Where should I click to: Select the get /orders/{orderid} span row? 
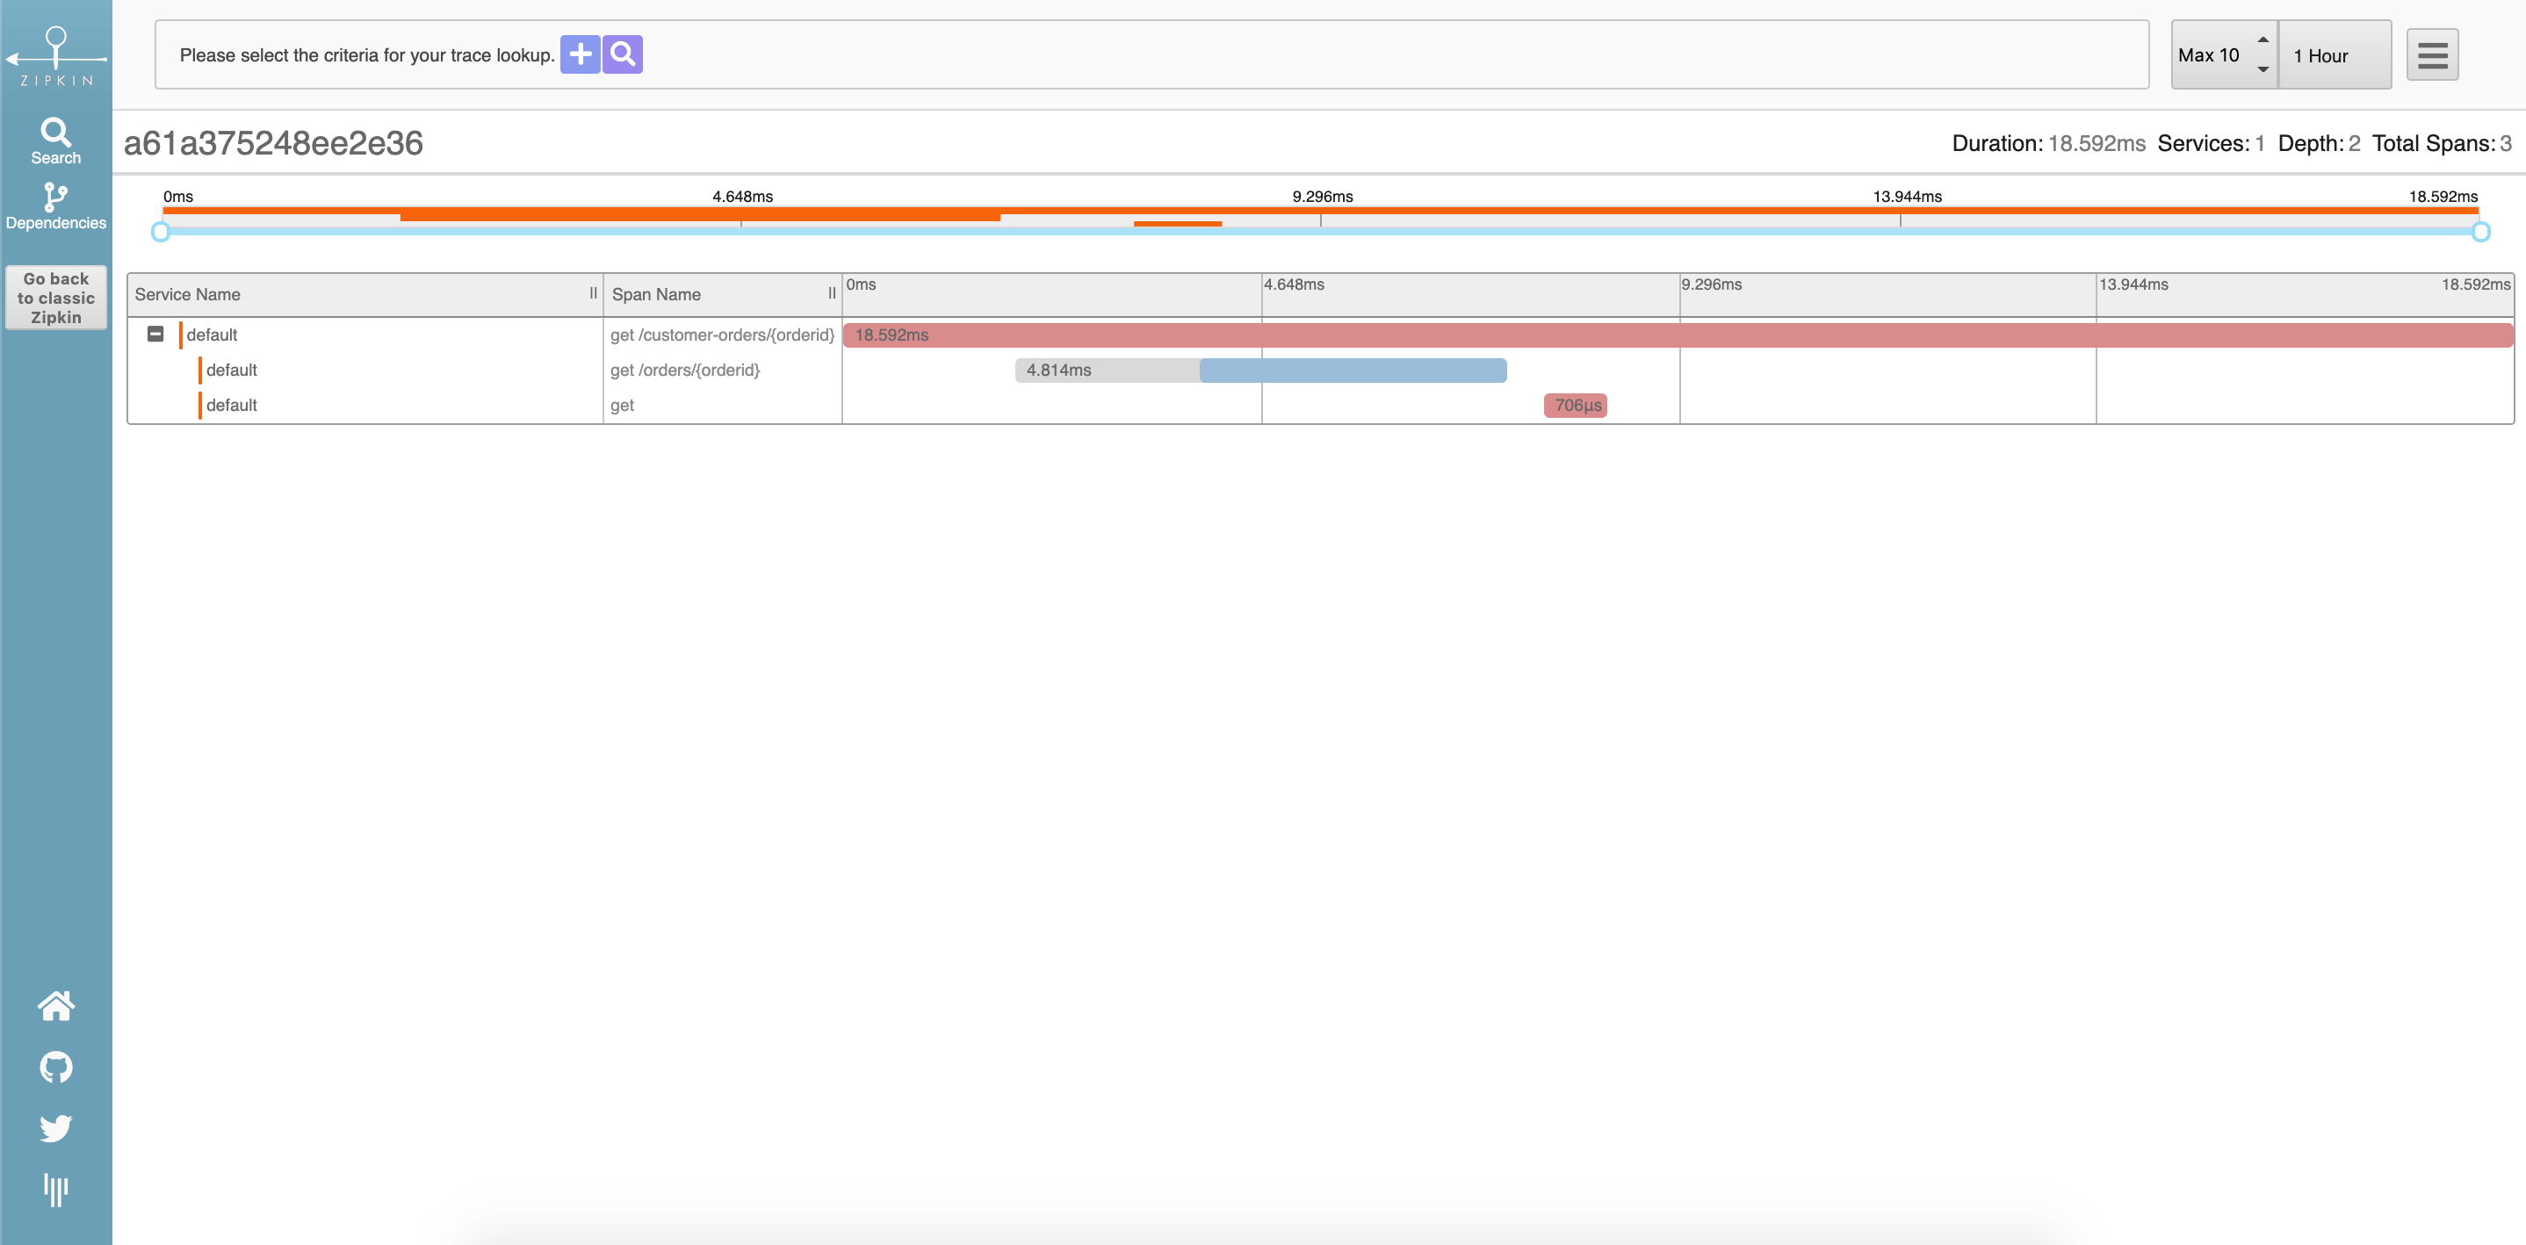pos(684,370)
